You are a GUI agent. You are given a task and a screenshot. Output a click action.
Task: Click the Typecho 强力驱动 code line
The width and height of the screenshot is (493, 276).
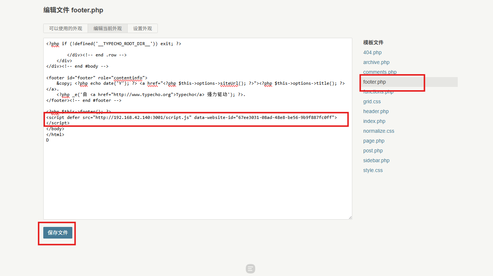[x=151, y=95]
